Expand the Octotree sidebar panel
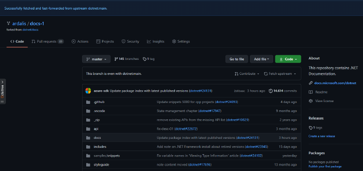The width and height of the screenshot is (363, 171). click(x=3, y=92)
